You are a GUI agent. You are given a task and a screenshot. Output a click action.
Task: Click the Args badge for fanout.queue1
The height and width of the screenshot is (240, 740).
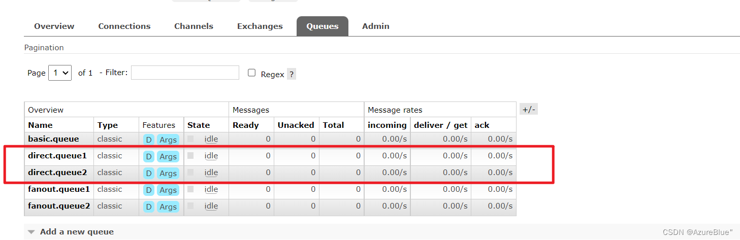tap(168, 190)
